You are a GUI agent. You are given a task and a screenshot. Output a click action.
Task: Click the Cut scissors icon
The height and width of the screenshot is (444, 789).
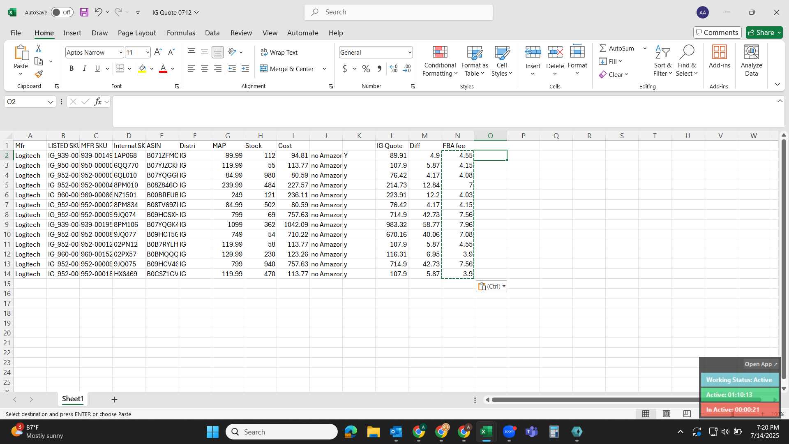[x=39, y=49]
